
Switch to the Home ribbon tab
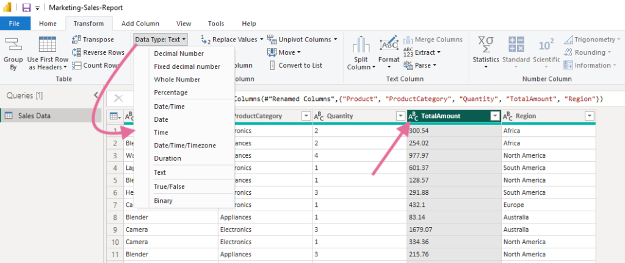pos(48,24)
